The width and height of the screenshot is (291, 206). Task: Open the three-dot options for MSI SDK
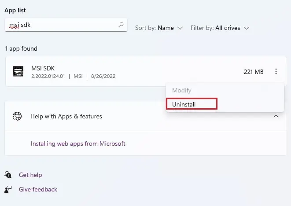pyautogui.click(x=276, y=71)
